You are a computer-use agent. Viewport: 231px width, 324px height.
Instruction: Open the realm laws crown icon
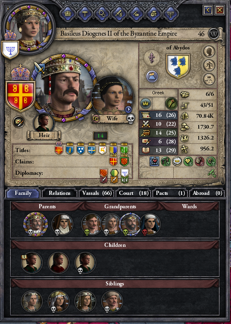point(68,14)
